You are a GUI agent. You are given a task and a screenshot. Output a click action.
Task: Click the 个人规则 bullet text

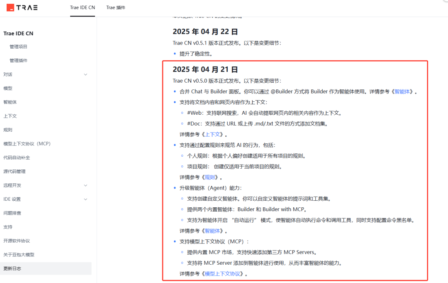coord(247,156)
